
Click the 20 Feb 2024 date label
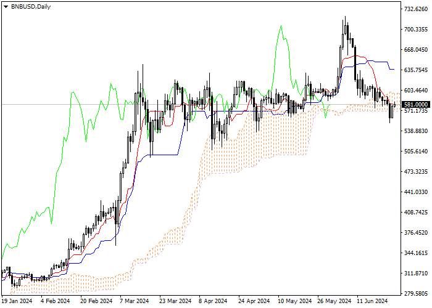(x=96, y=301)
